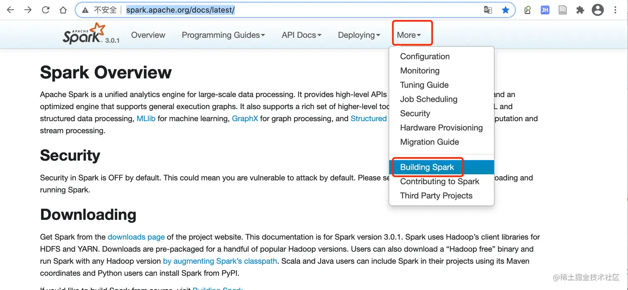Click the browser back arrow
This screenshot has height=290, width=628.
pos(10,10)
